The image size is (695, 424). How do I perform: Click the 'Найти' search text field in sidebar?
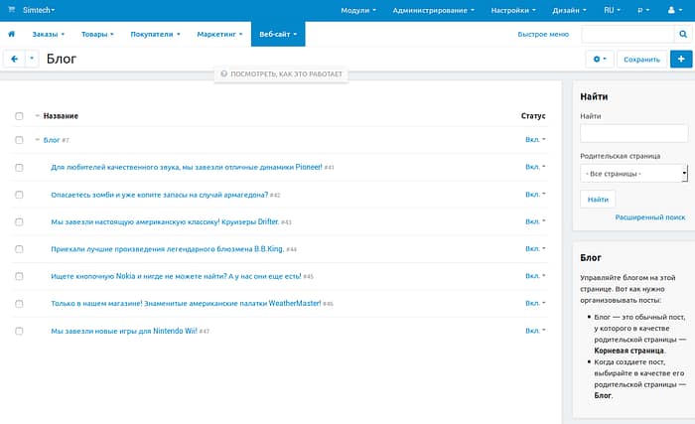pyautogui.click(x=633, y=133)
